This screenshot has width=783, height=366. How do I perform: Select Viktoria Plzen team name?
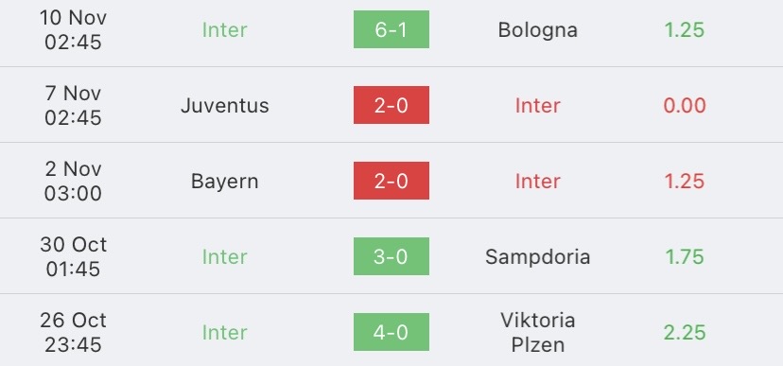coord(537,332)
